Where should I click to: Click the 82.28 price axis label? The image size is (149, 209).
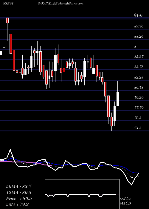pos(139,77)
